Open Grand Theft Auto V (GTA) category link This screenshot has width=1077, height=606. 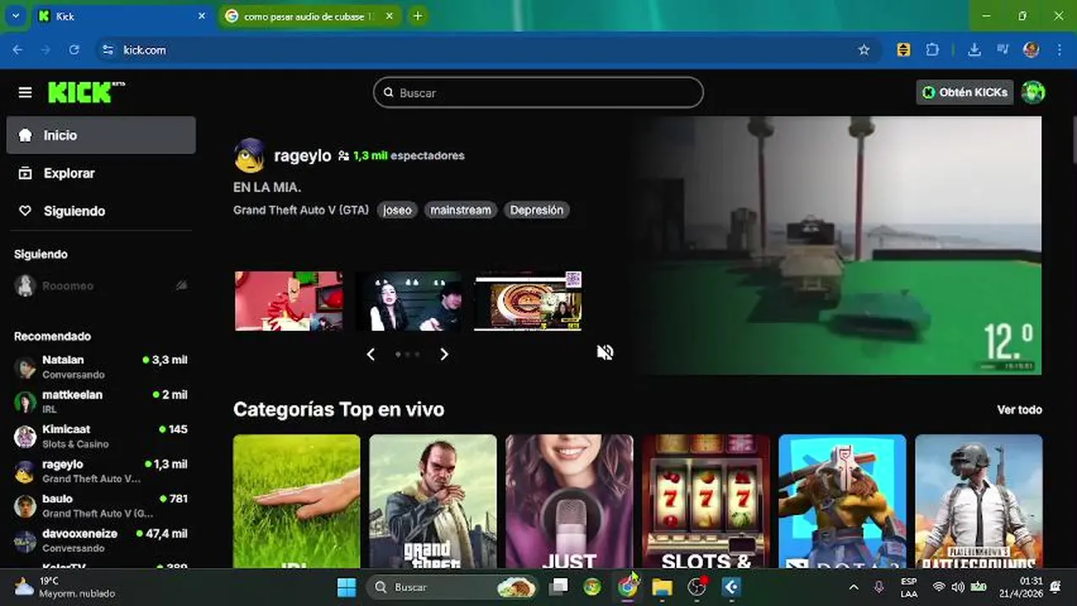pos(301,210)
